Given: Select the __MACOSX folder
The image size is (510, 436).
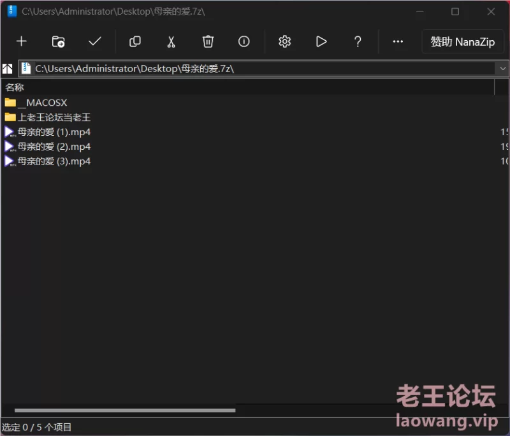Looking at the screenshot, I should pyautogui.click(x=42, y=103).
